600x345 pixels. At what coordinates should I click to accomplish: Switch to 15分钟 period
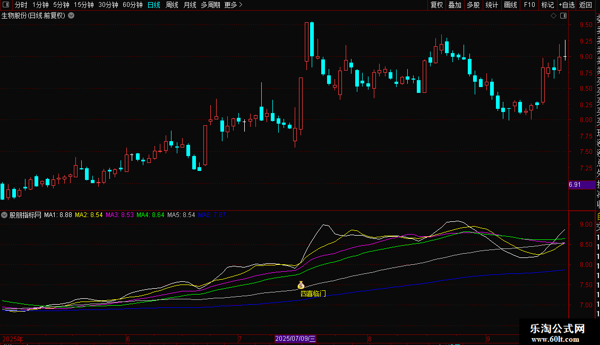tap(84, 5)
